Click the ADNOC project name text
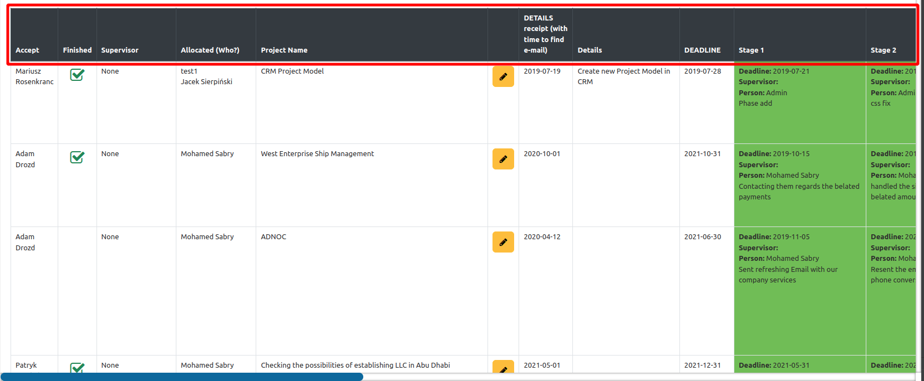The width and height of the screenshot is (924, 381). coord(273,237)
